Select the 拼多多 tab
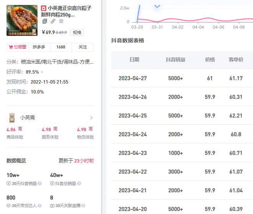The width and height of the screenshot is (253, 214). coord(39,47)
